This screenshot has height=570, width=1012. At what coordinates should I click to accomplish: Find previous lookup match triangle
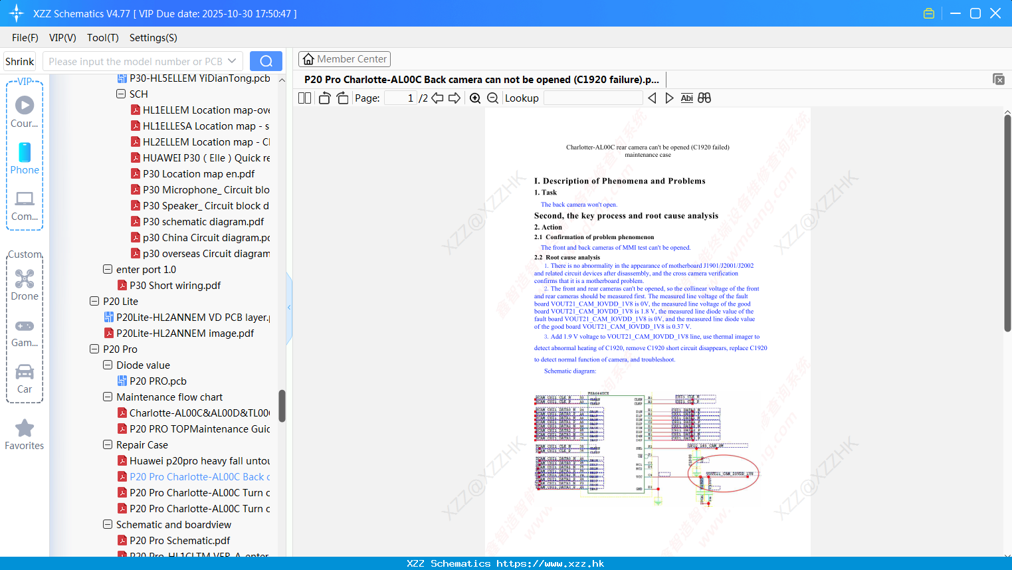(652, 98)
